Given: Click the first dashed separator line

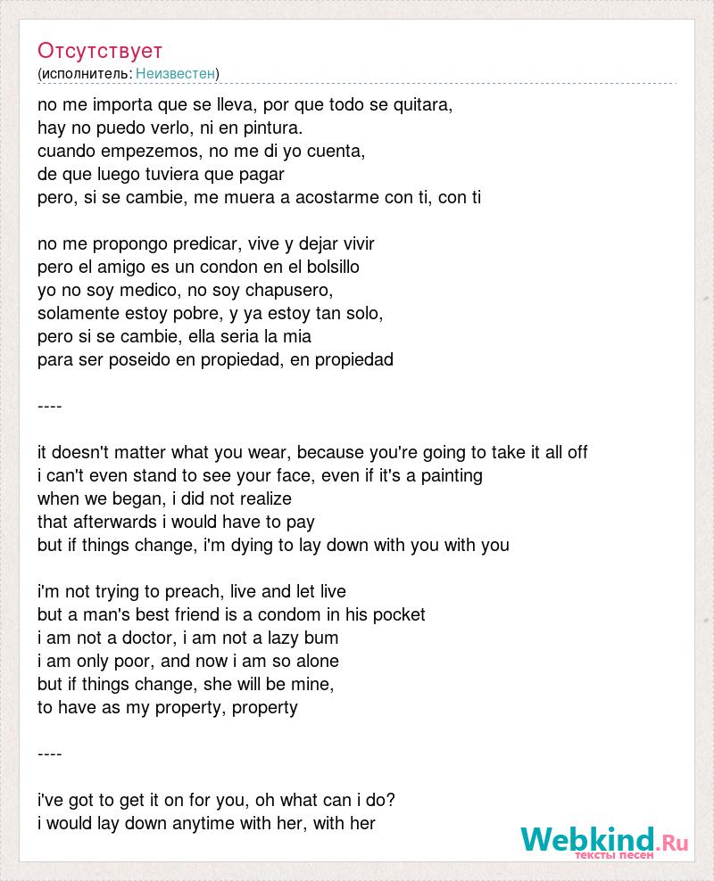Looking at the screenshot, I should [49, 407].
